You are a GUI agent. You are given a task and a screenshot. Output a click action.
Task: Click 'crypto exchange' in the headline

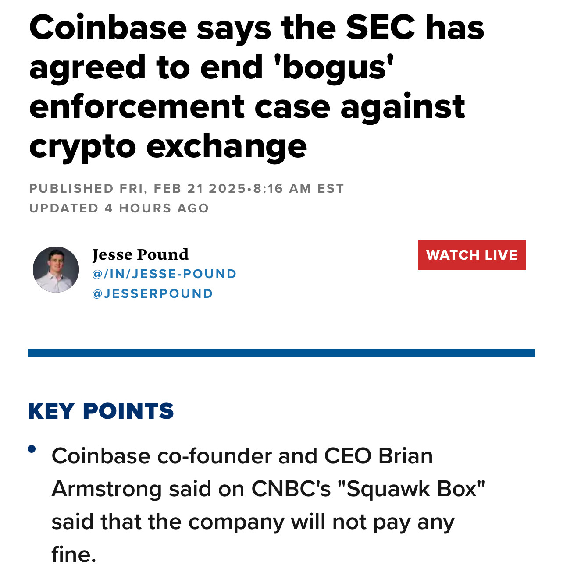pyautogui.click(x=168, y=146)
